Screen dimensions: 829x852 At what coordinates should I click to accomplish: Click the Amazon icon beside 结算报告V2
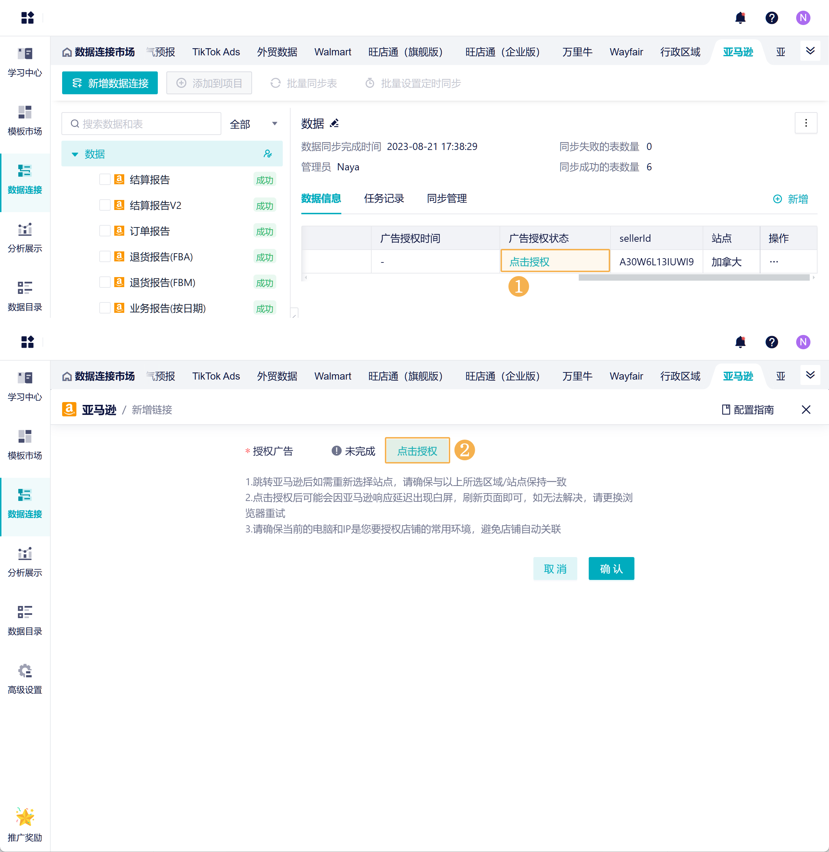(x=119, y=205)
